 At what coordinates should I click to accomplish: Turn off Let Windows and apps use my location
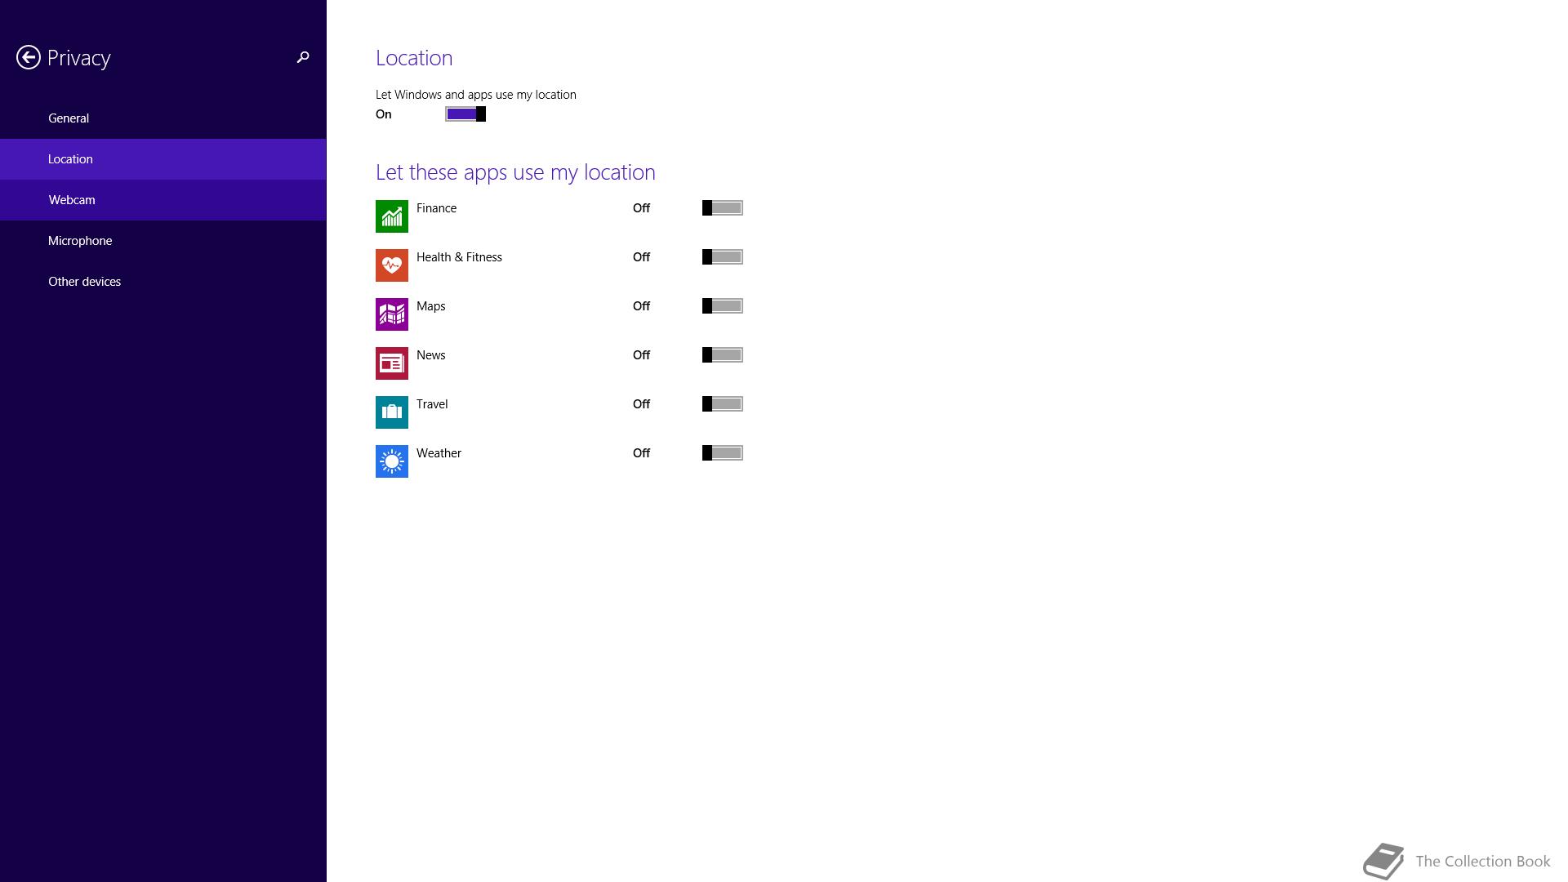tap(465, 114)
